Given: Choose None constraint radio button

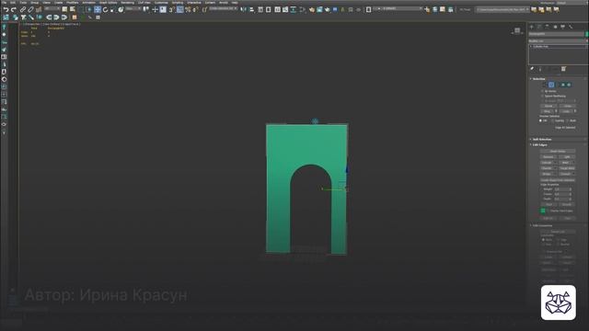Looking at the screenshot, I should (543, 239).
